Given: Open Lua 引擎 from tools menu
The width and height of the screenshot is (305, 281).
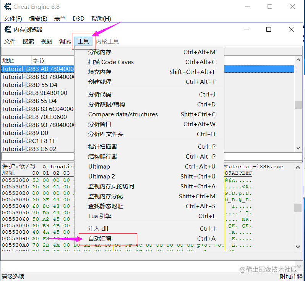Looking at the screenshot, I should [149, 216].
